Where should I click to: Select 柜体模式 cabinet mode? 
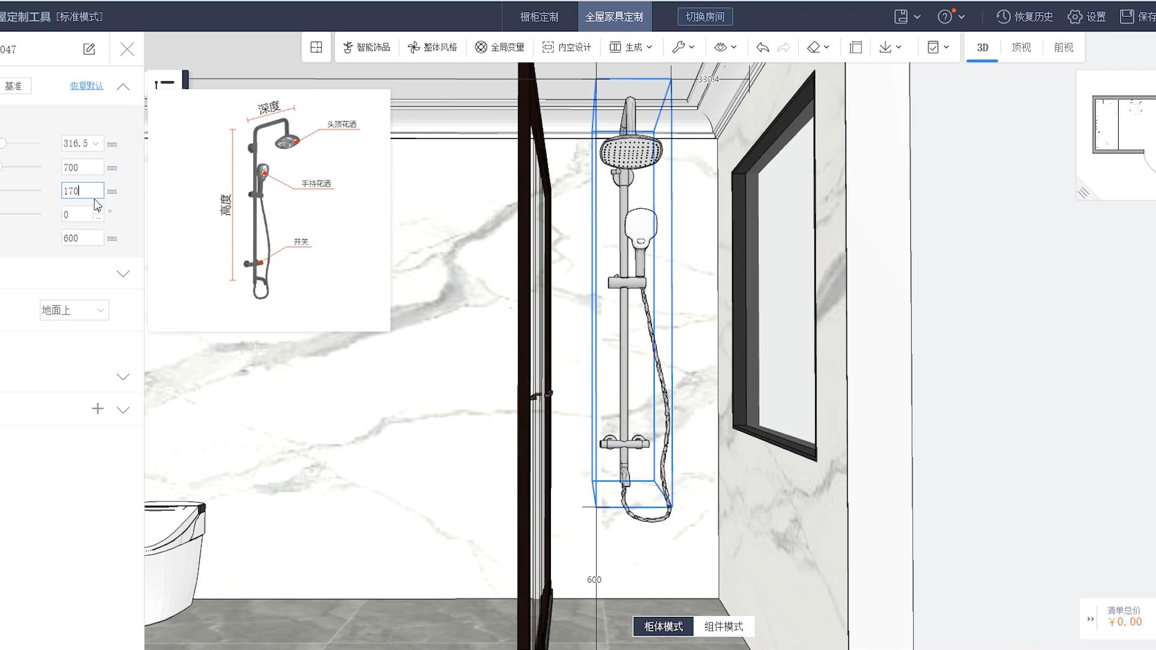pyautogui.click(x=663, y=627)
